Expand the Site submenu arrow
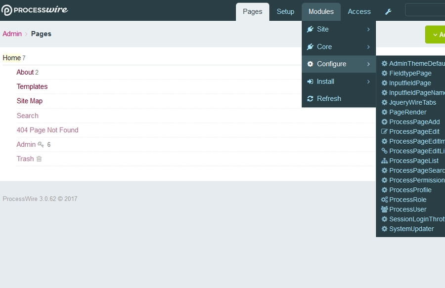 [x=368, y=30]
